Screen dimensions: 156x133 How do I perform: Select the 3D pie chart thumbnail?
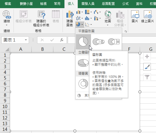(x=83, y=63)
